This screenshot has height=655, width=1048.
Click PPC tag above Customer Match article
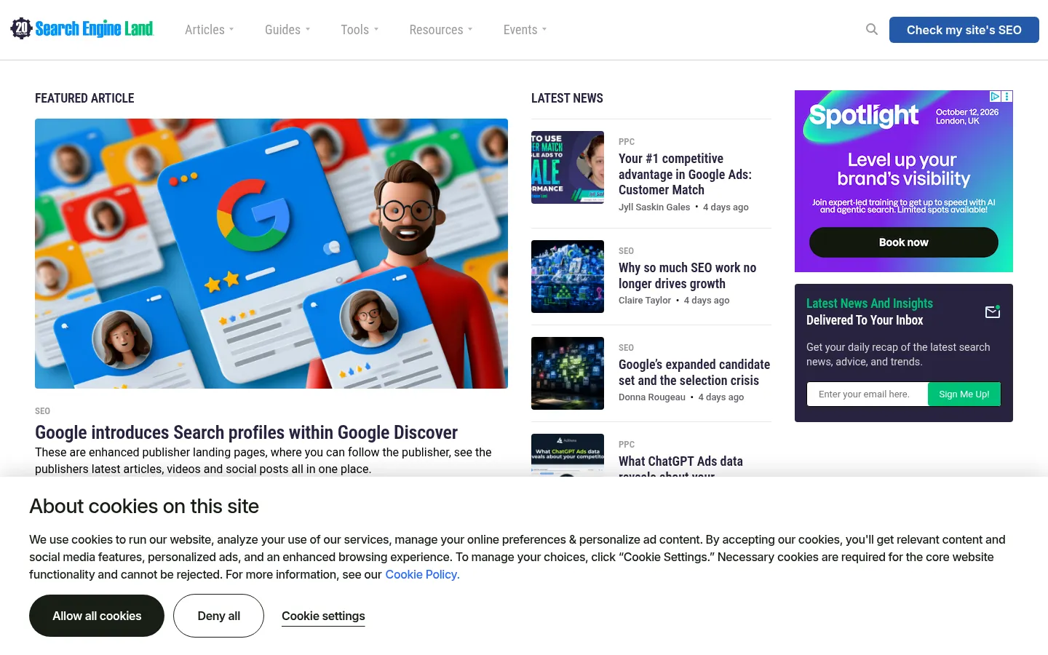pyautogui.click(x=627, y=142)
